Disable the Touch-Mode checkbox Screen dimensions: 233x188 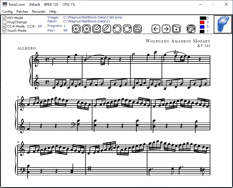coord(5,31)
